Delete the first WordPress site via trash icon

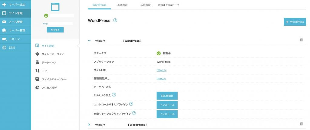click(301, 40)
